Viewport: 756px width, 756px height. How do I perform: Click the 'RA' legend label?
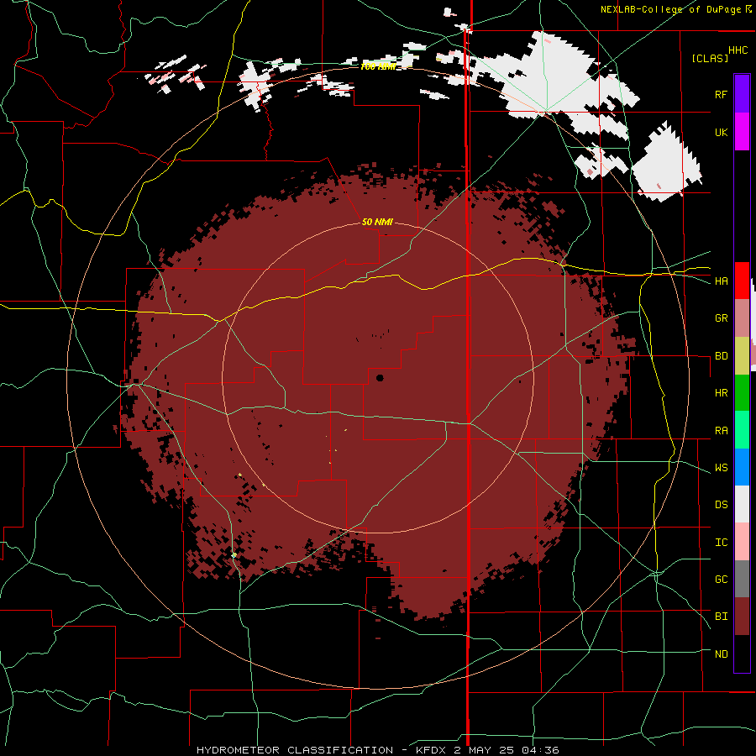click(721, 431)
